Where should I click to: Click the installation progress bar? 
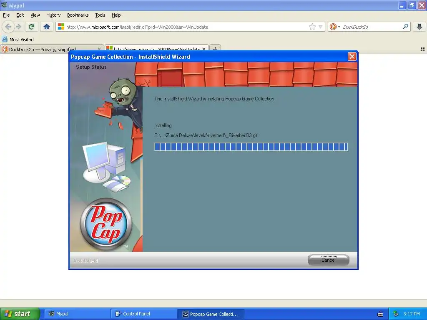[x=251, y=147]
